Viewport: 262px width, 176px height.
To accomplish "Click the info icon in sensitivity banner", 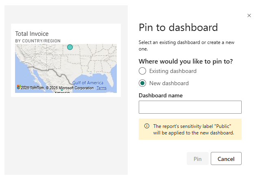I will tap(146, 126).
